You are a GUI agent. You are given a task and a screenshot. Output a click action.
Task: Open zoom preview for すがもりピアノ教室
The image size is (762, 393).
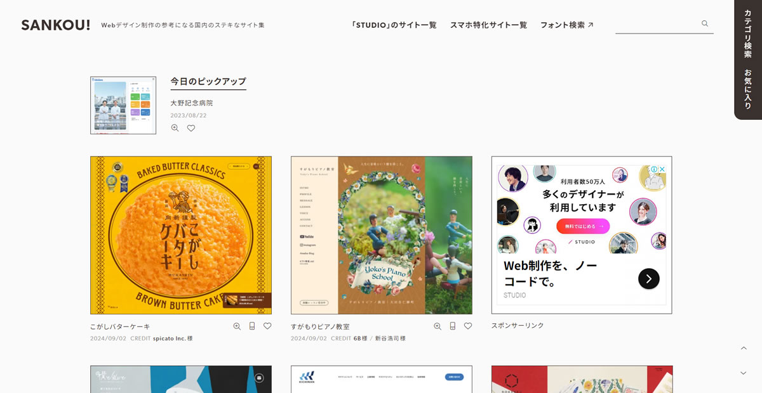438,326
